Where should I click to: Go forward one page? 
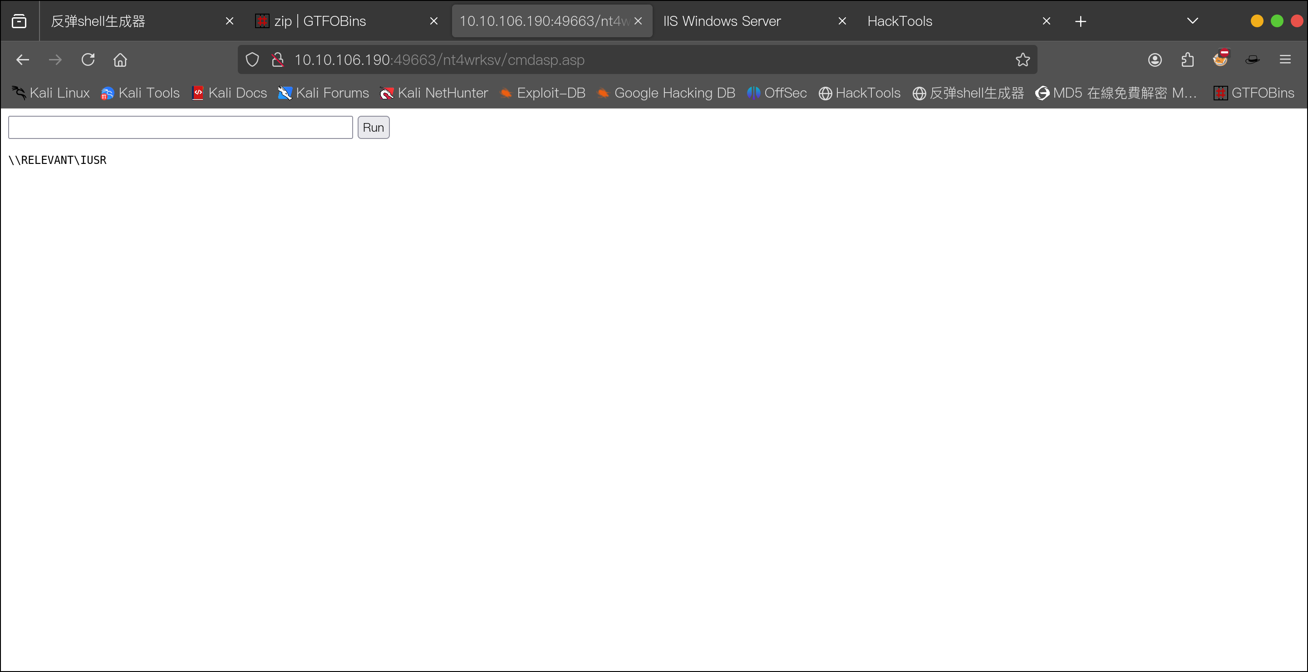click(55, 60)
